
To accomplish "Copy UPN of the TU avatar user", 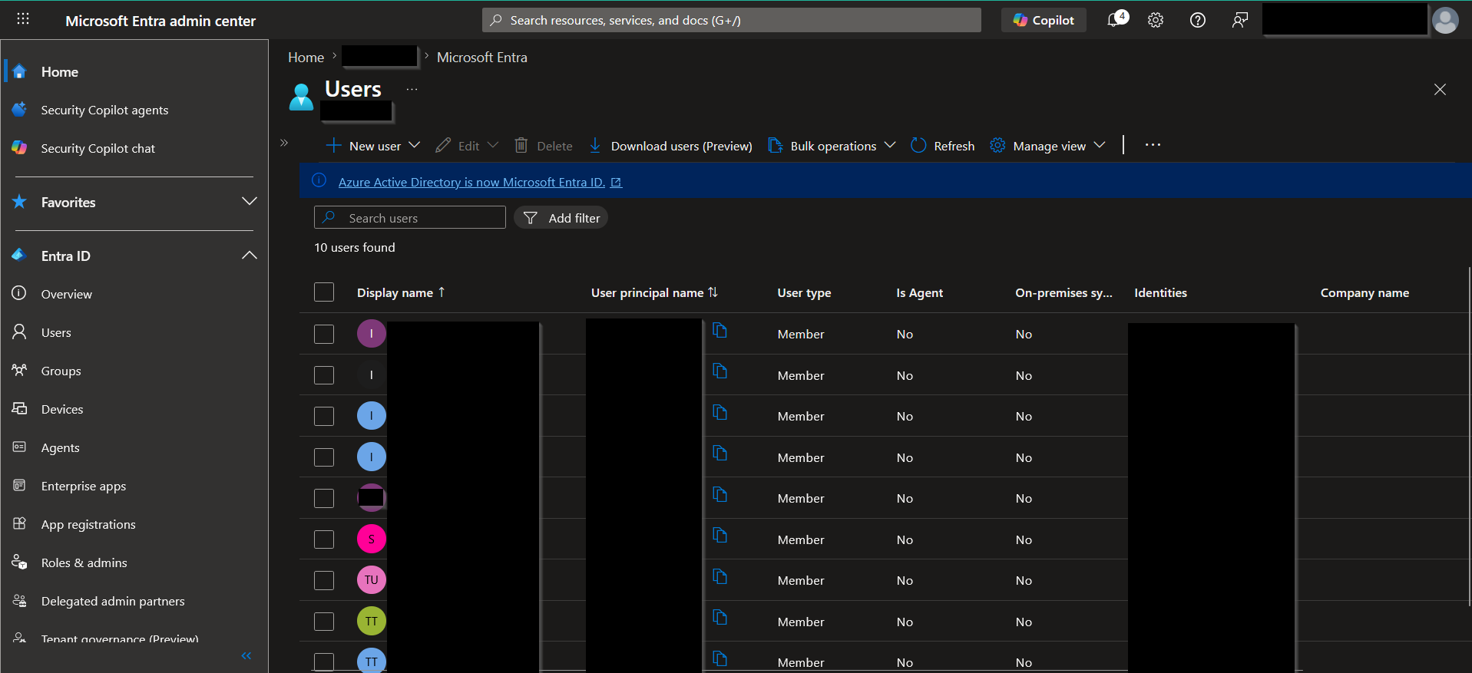I will 719,576.
